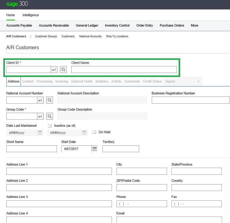Click the Address Line 2 field
This screenshot has height=223, width=230.
point(59,188)
